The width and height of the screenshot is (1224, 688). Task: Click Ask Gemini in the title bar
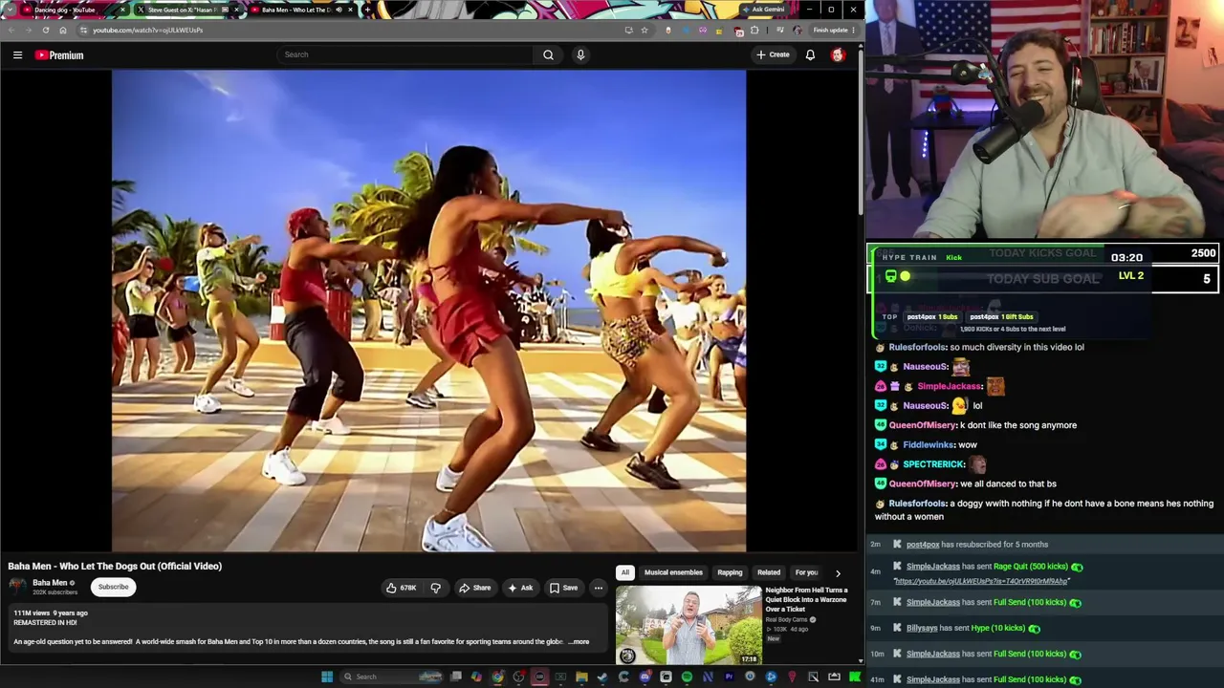pos(762,10)
